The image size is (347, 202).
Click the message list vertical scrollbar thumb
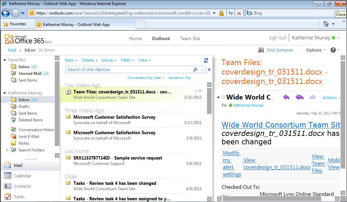209,101
